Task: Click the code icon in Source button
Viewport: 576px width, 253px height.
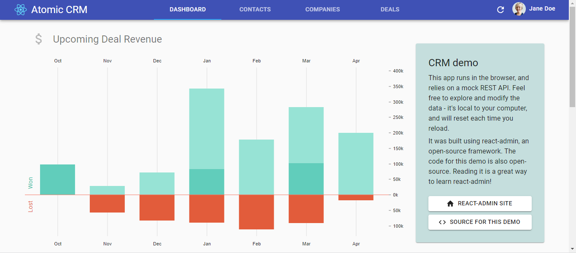Action: [441, 222]
